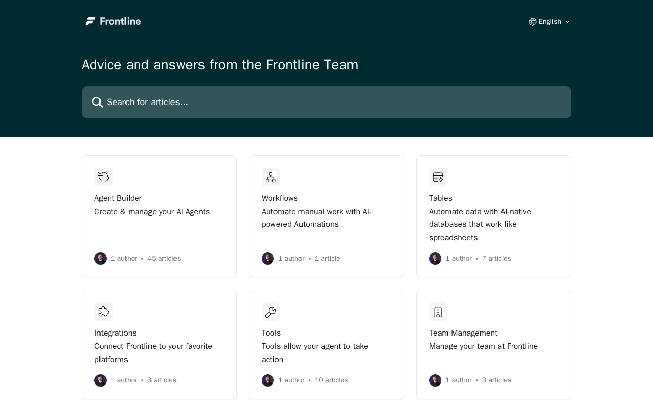Click the Frontline logo
The image size is (653, 408).
click(x=113, y=21)
